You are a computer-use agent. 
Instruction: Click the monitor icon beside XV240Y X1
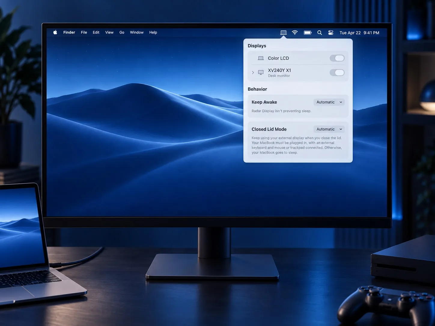[x=261, y=73]
